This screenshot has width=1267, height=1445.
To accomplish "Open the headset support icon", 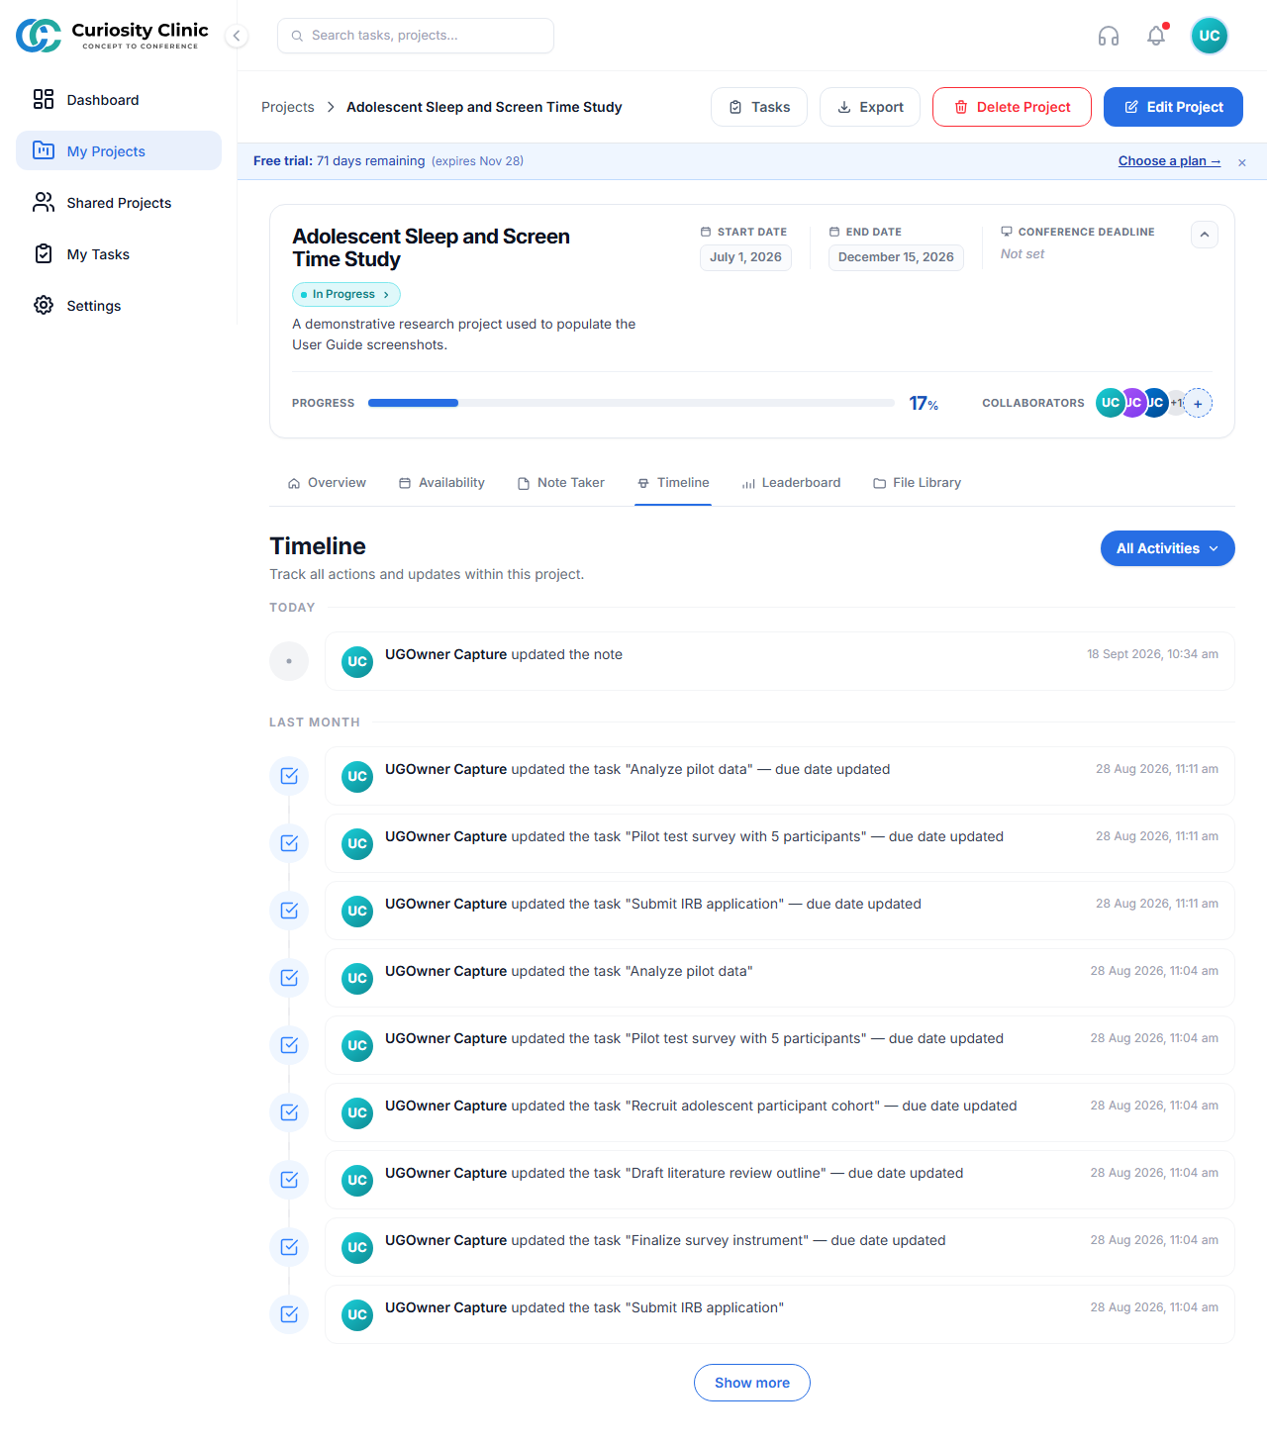I will click(1109, 36).
